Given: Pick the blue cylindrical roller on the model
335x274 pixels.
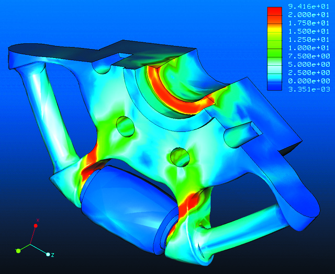Looking at the screenshot, I should 128,209.
